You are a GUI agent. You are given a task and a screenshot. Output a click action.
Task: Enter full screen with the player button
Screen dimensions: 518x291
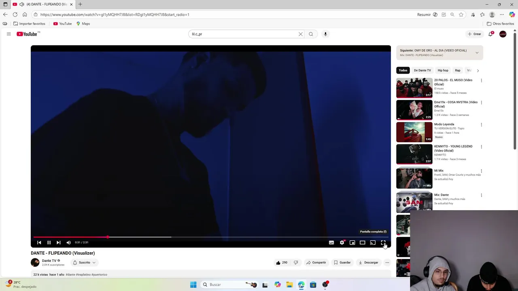pos(383,242)
